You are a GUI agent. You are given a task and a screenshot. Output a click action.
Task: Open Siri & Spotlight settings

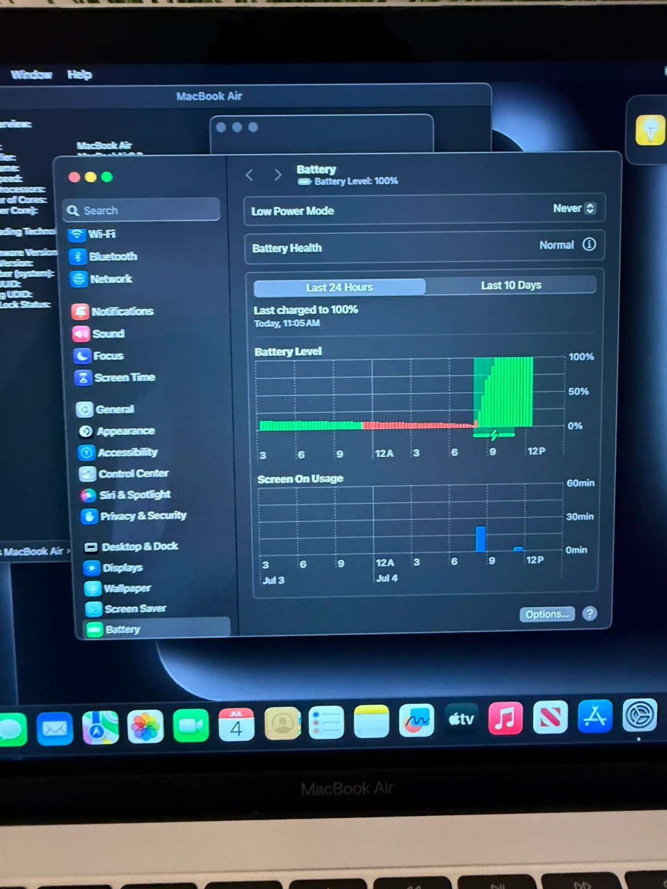[126, 495]
